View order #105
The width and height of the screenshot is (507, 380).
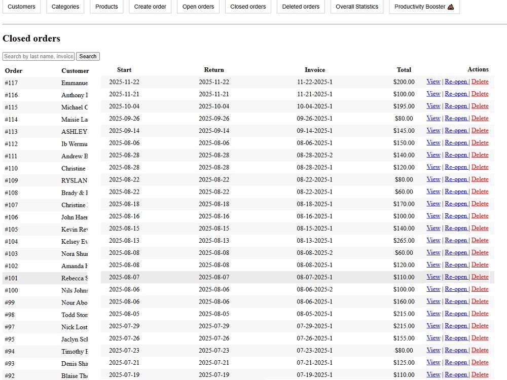click(433, 228)
